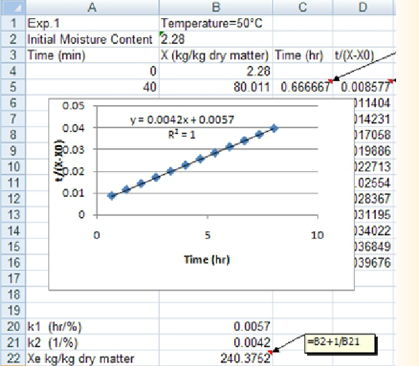Select column B header
Screen dimensions: 419x366
pyautogui.click(x=215, y=7)
